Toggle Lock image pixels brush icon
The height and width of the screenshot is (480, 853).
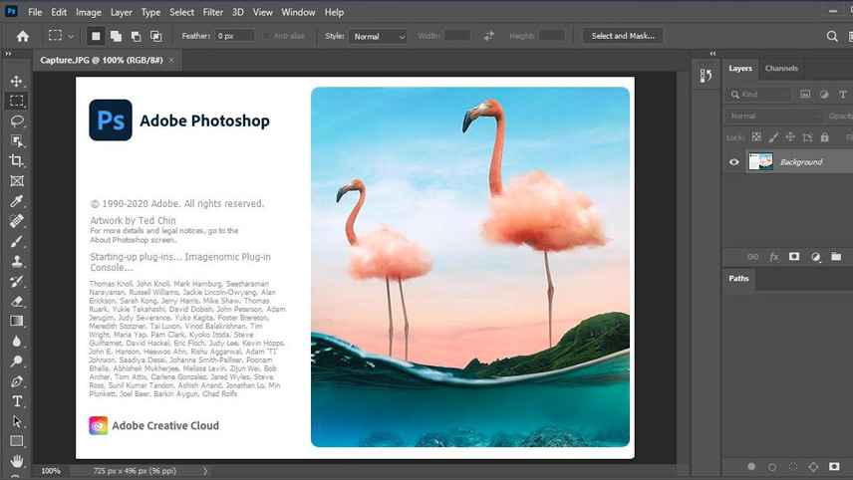[x=773, y=137]
